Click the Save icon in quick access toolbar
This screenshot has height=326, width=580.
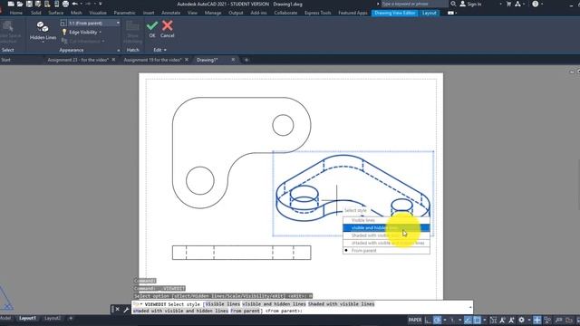pos(29,4)
